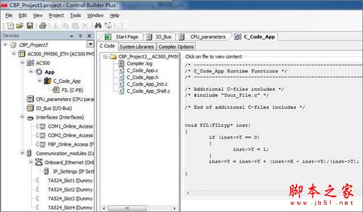Viewport: 363px width, 212px height.
Task: Switch to the System Libraries tab
Action: click(137, 47)
